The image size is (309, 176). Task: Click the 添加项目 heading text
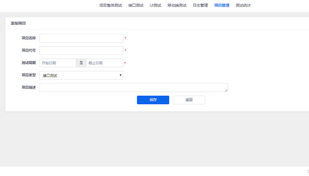point(18,23)
